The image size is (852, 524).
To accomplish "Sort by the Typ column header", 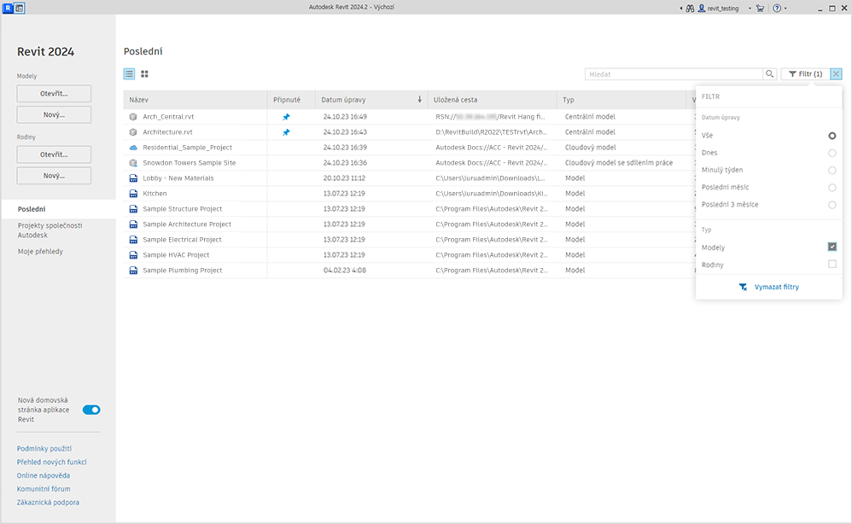I will pyautogui.click(x=621, y=100).
